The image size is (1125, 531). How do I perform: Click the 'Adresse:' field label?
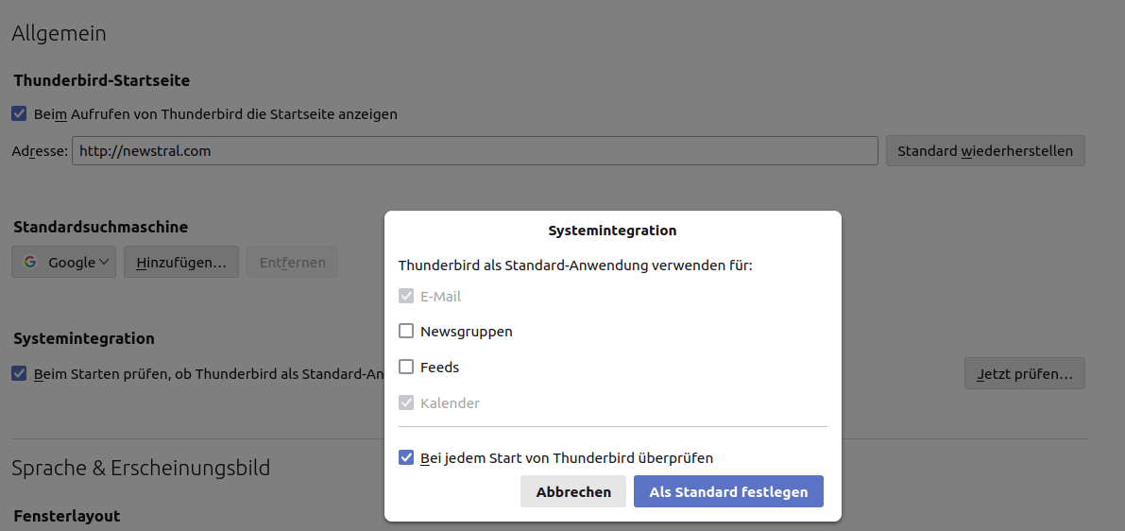coord(40,151)
